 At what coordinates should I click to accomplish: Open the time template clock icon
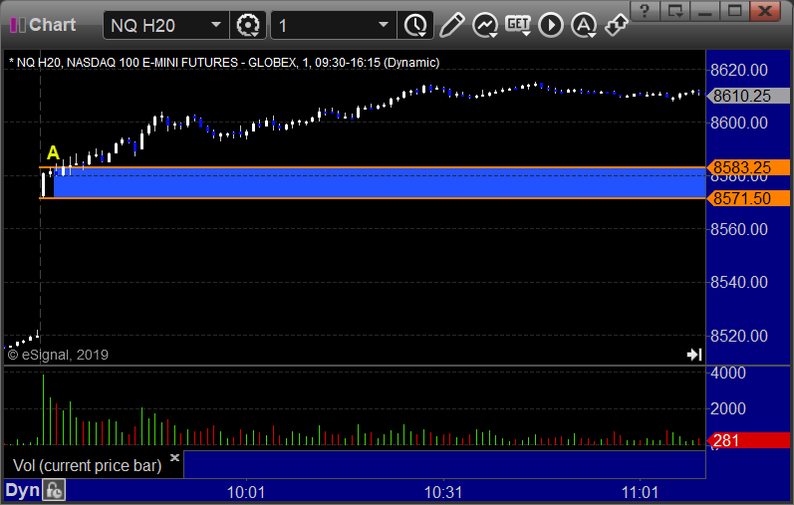[x=415, y=25]
